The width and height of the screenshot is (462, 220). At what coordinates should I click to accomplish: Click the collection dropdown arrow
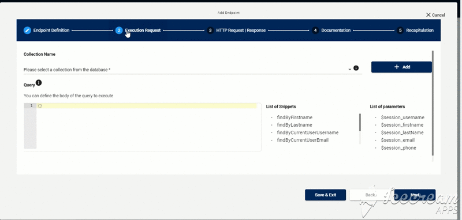350,69
